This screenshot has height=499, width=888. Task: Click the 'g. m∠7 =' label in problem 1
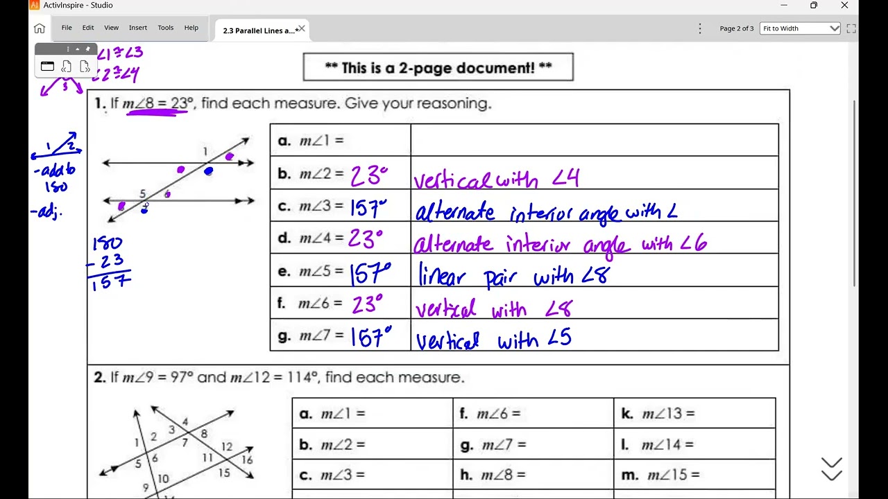coord(311,336)
